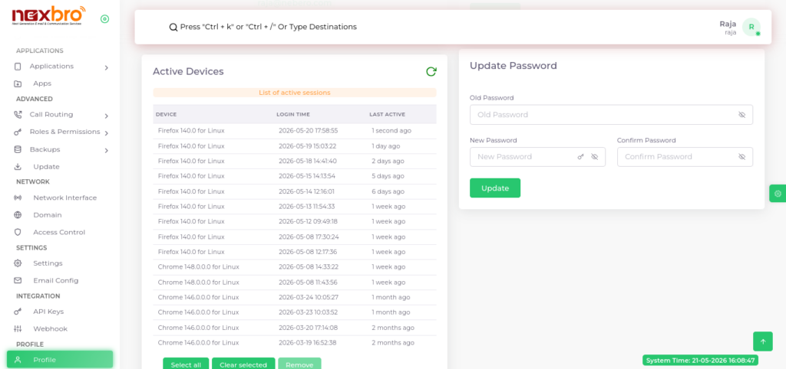Image resolution: width=786 pixels, height=369 pixels.
Task: Click the search magnifier icon
Action: 173,27
